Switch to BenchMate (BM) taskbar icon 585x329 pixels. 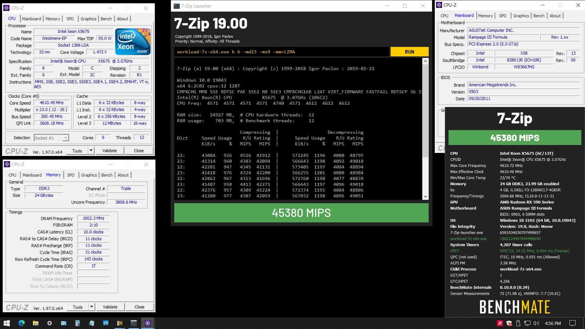click(120, 323)
